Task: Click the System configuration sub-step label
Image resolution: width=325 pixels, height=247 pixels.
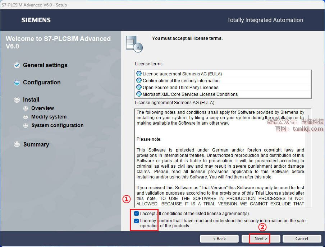Action: (58, 125)
